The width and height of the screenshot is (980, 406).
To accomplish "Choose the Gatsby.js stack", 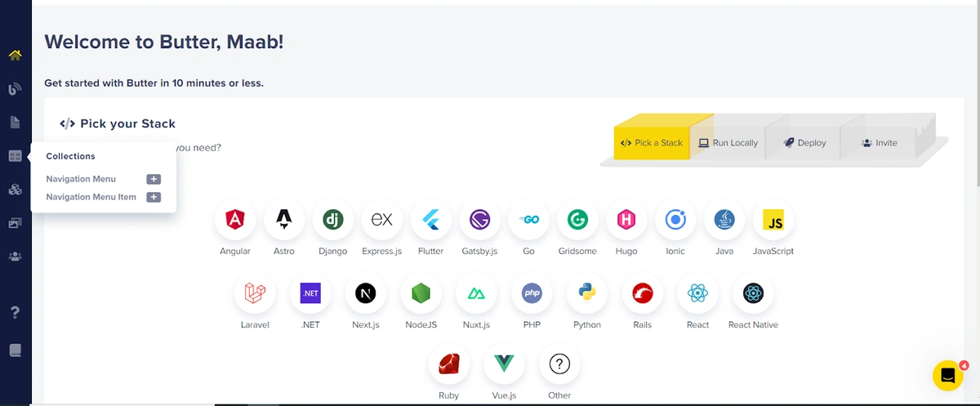I will click(479, 220).
